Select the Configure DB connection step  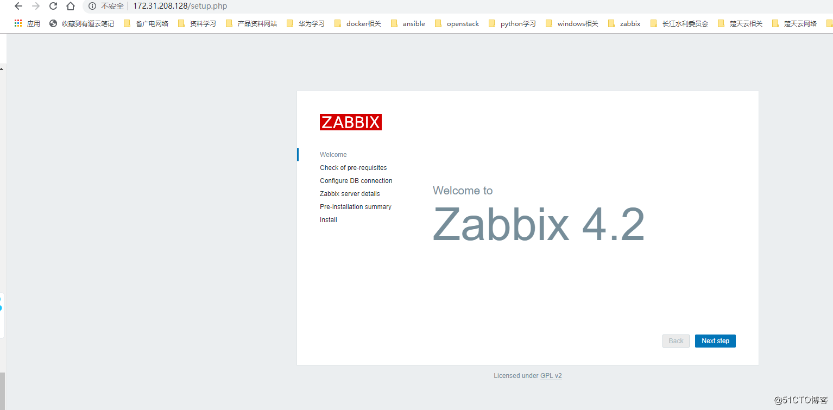click(x=356, y=180)
